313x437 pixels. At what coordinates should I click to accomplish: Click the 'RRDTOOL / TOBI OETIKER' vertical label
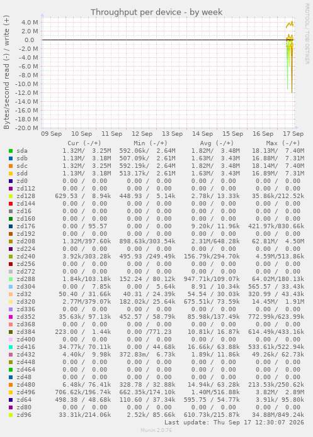[307, 34]
